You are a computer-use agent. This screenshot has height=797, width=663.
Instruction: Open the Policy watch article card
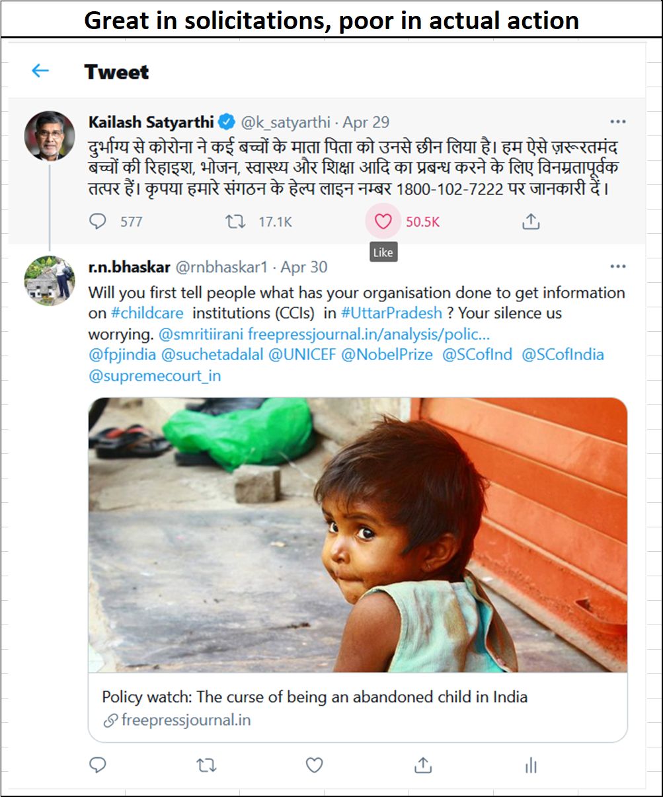358,569
